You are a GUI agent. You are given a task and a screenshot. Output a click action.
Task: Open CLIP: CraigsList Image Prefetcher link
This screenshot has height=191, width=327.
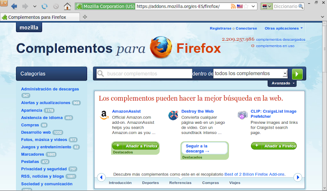273,114
